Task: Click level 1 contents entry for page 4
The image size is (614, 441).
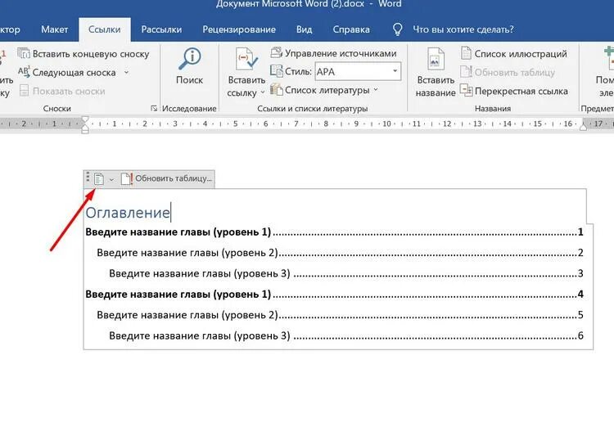Action: pos(334,295)
